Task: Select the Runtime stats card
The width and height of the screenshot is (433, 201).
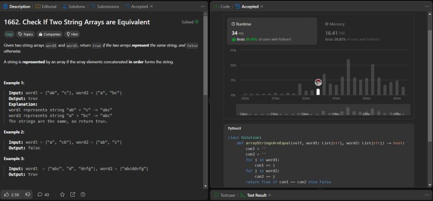Action: point(272,31)
